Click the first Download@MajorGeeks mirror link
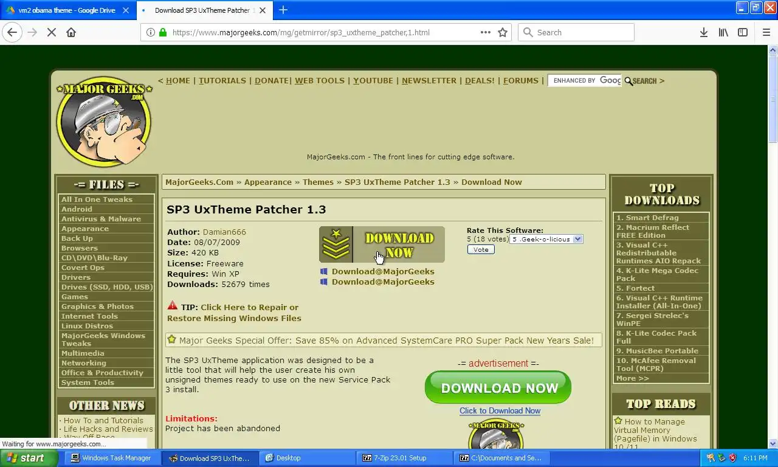The height and width of the screenshot is (467, 778). click(x=383, y=271)
